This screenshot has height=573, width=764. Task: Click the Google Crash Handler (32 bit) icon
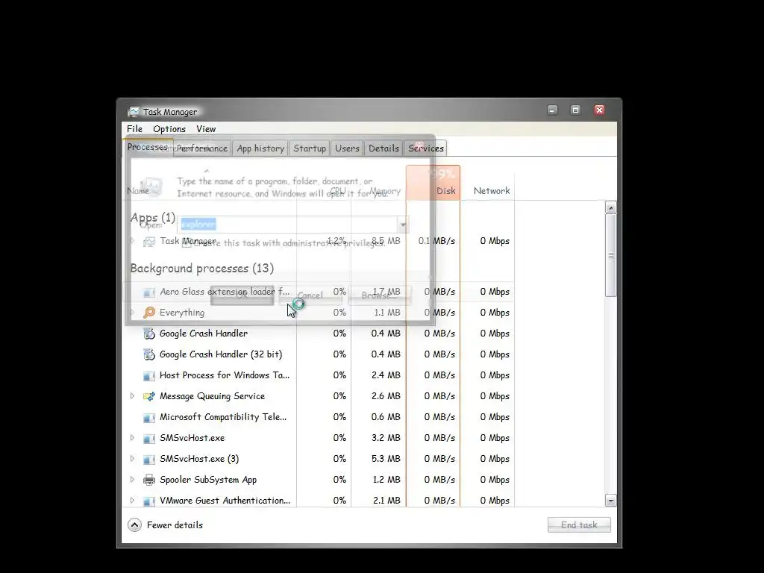tap(149, 354)
